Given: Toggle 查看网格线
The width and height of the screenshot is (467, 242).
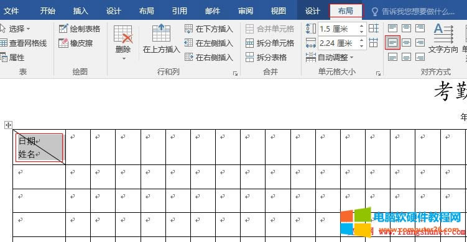Looking at the screenshot, I should pos(24,43).
